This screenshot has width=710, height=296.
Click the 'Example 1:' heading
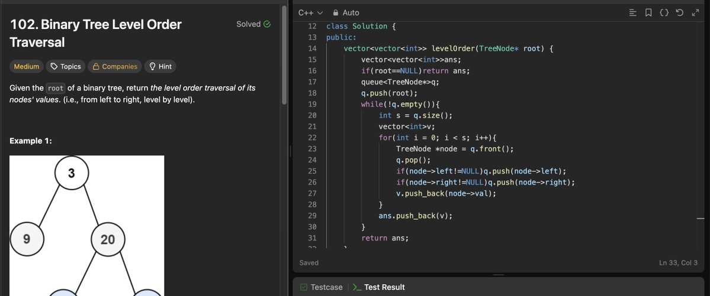click(31, 141)
